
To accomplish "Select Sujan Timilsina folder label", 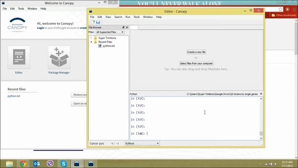I will tap(107, 38).
